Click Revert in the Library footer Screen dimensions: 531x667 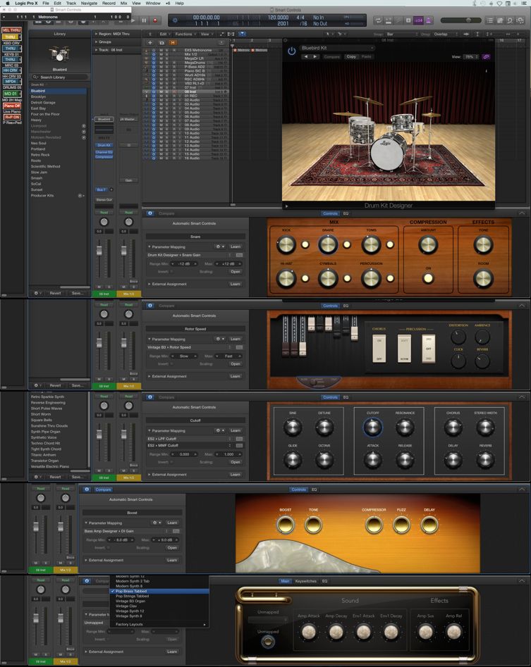click(56, 293)
